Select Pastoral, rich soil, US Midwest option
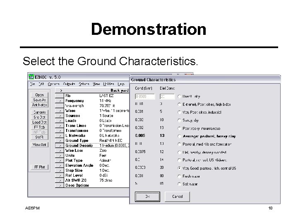The width and height of the screenshot is (298, 224). point(179,160)
